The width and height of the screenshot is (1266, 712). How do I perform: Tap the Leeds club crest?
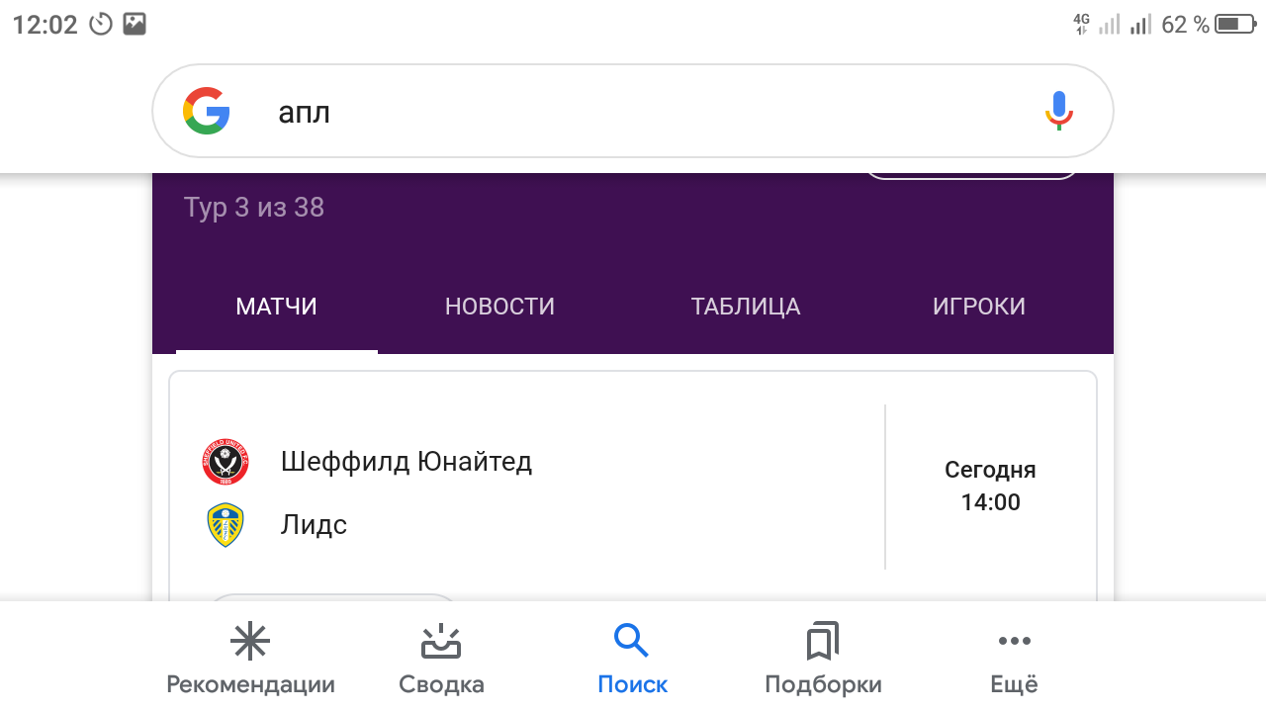coord(226,525)
